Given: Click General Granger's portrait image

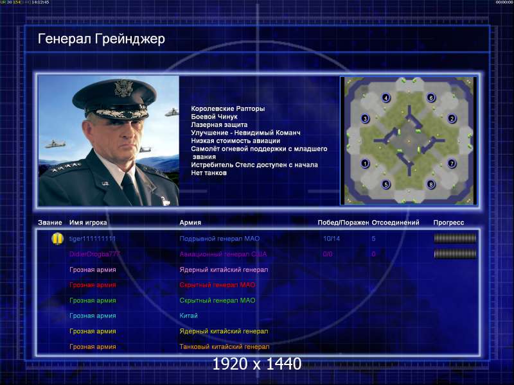Looking at the screenshot, I should pyautogui.click(x=109, y=141).
